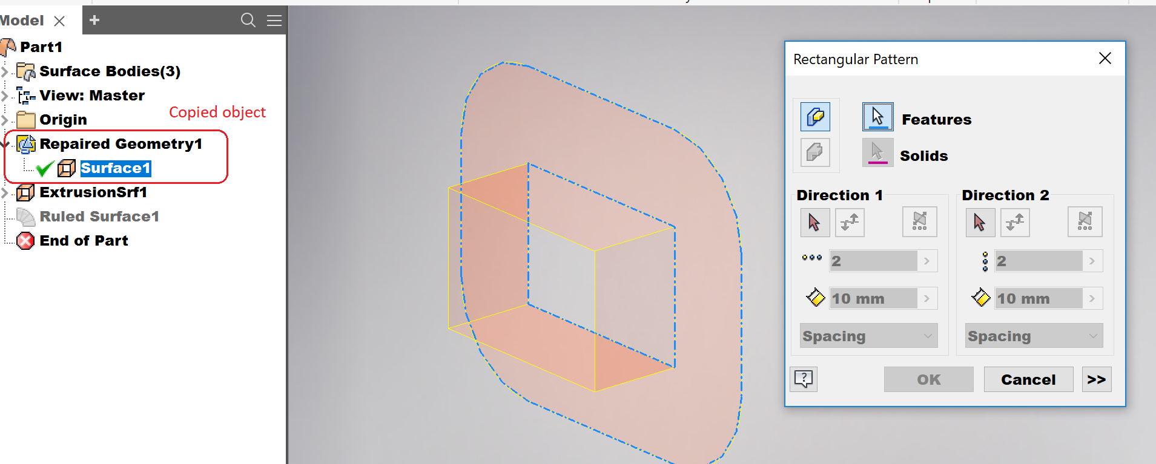This screenshot has height=464, width=1156.
Task: Cancel the Rectangular Pattern dialog
Action: 1028,379
